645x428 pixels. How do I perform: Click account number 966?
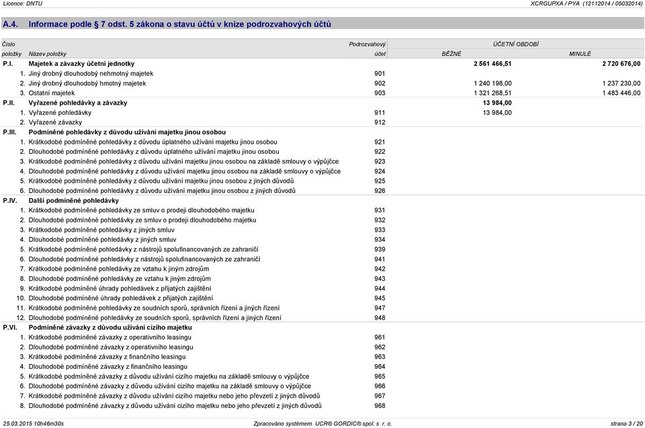click(x=380, y=386)
